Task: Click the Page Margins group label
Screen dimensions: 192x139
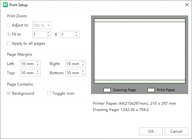Action: (19, 54)
